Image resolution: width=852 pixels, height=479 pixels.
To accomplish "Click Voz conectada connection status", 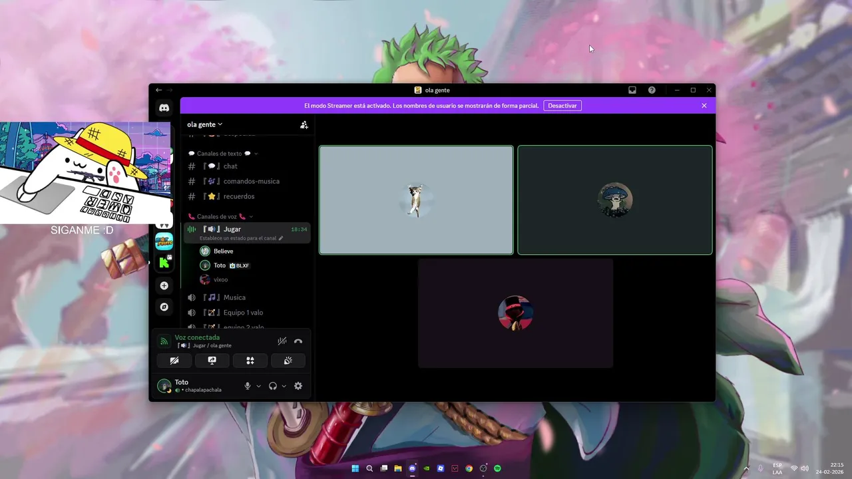I will [x=197, y=337].
